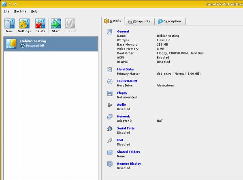
Task: Click the up-arrow button in title bar
Action: point(10,4)
